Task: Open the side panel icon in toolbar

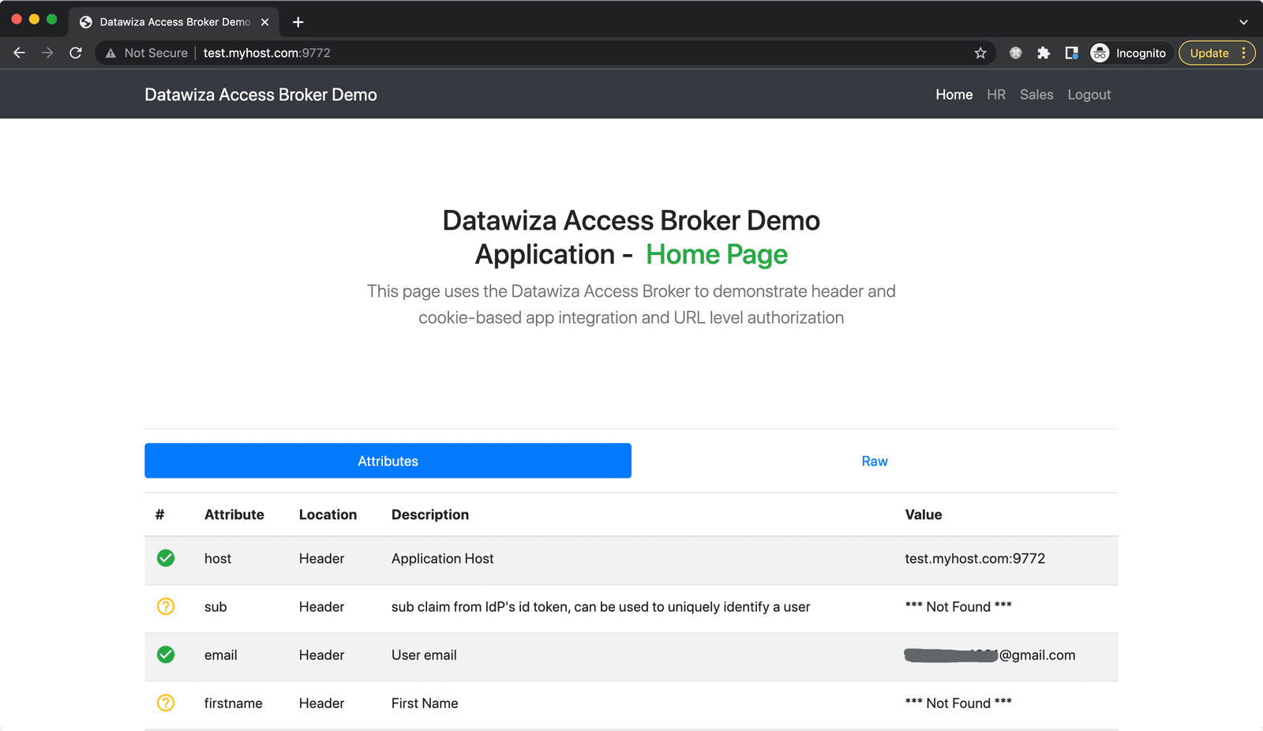Action: pos(1071,53)
